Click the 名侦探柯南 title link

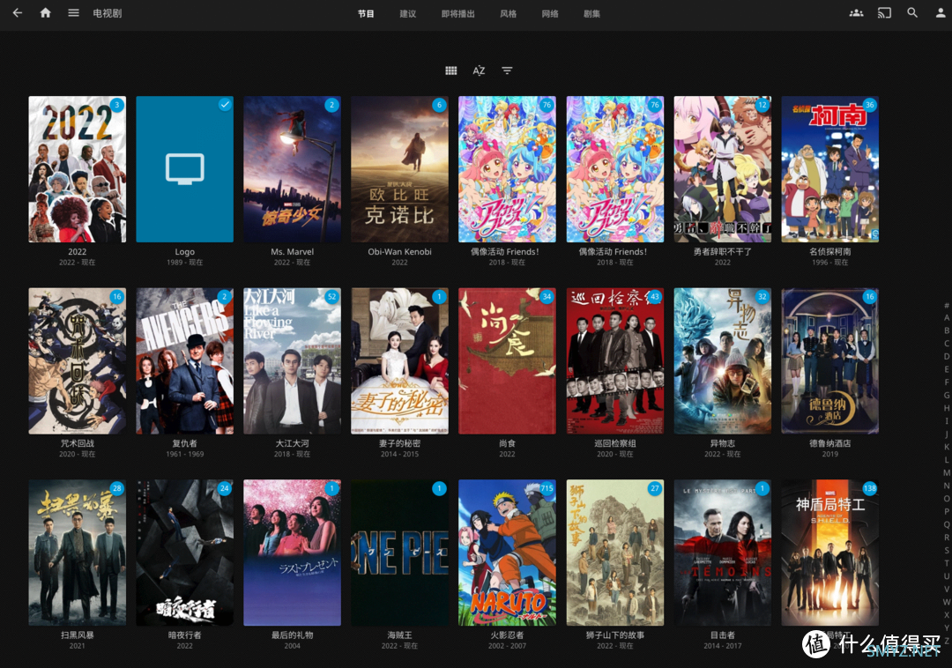830,252
